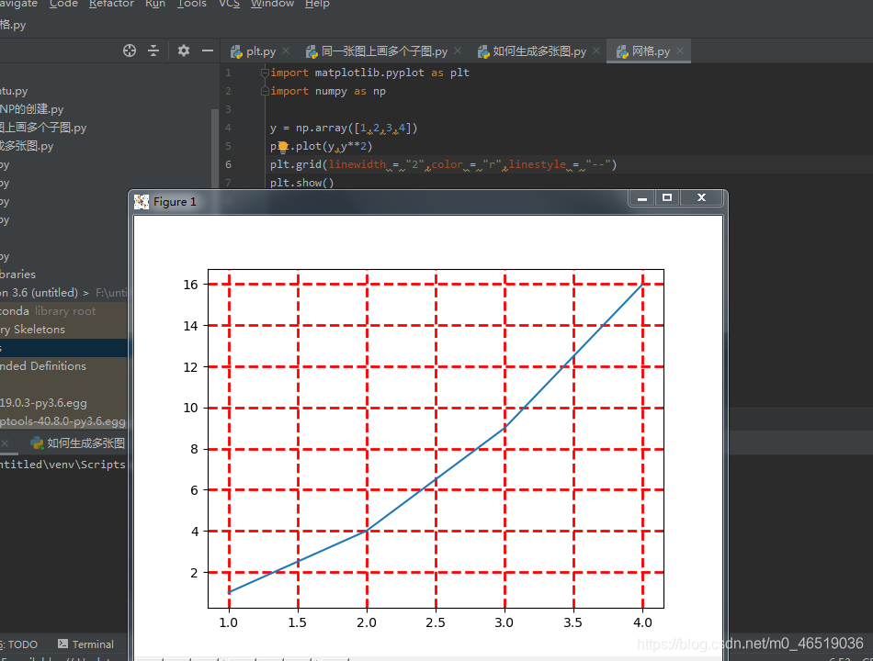Open the Run menu
873x661 pixels.
click(x=155, y=4)
